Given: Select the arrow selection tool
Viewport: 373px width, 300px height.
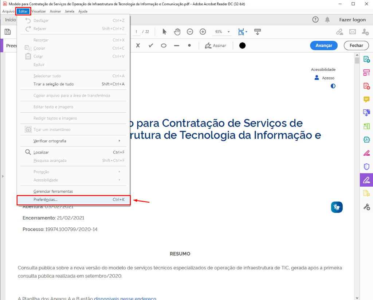Looking at the screenshot, I should (x=164, y=32).
